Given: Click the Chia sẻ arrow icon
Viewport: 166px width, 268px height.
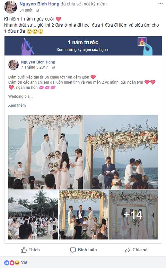Looking at the screenshot, I should click(127, 250).
